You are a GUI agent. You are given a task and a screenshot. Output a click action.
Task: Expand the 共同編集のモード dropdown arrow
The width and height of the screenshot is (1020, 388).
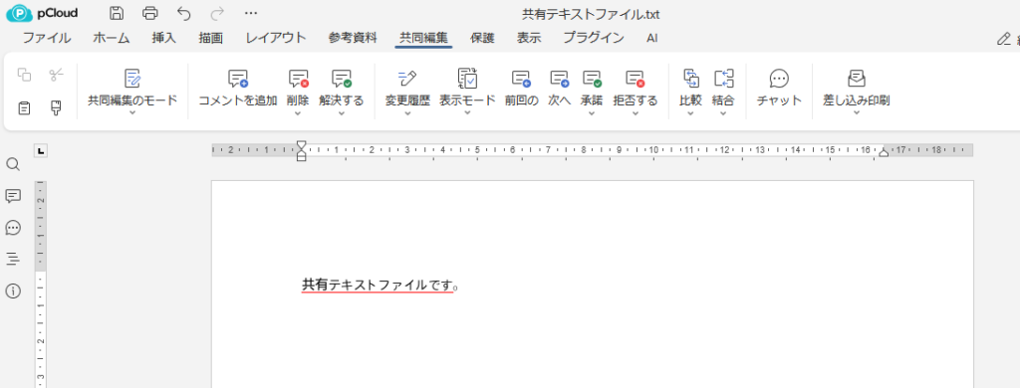click(132, 113)
